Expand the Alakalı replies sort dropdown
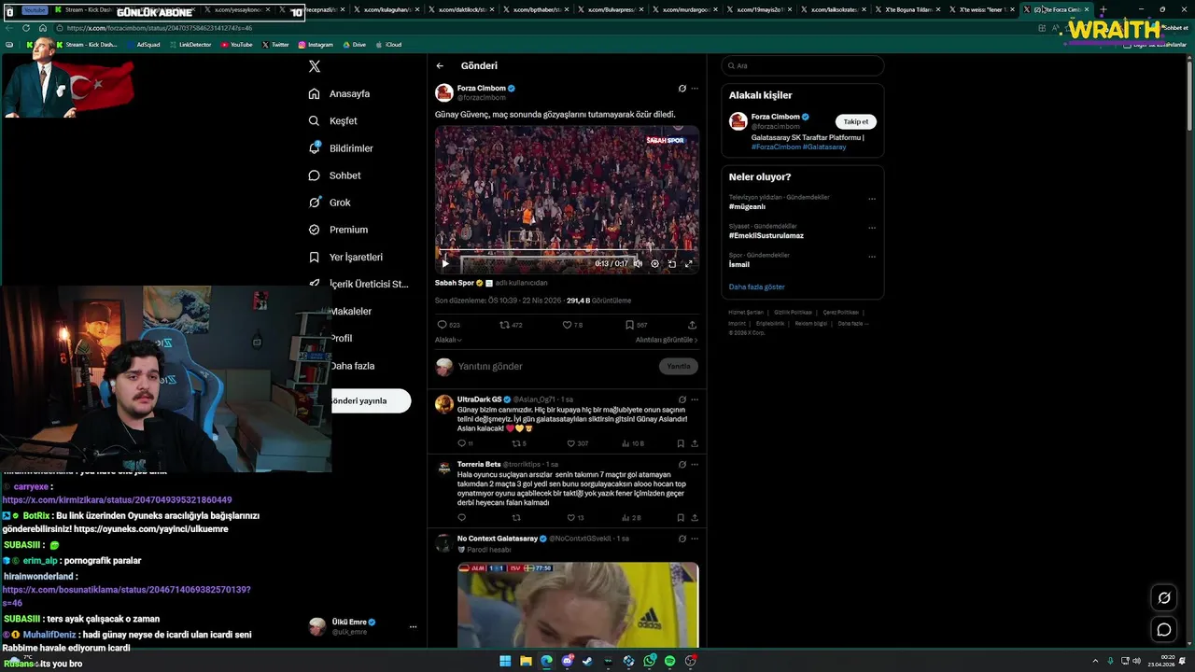Screen dimensions: 1195x672 coord(449,340)
